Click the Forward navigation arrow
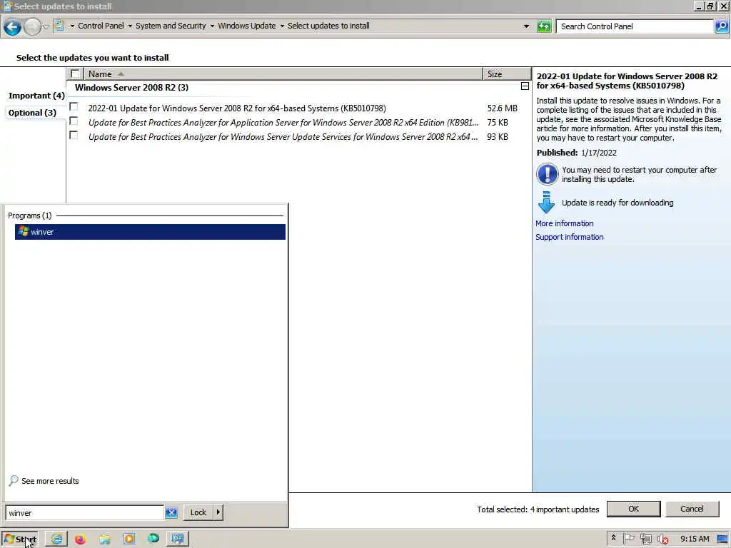The width and height of the screenshot is (731, 548). click(x=32, y=27)
